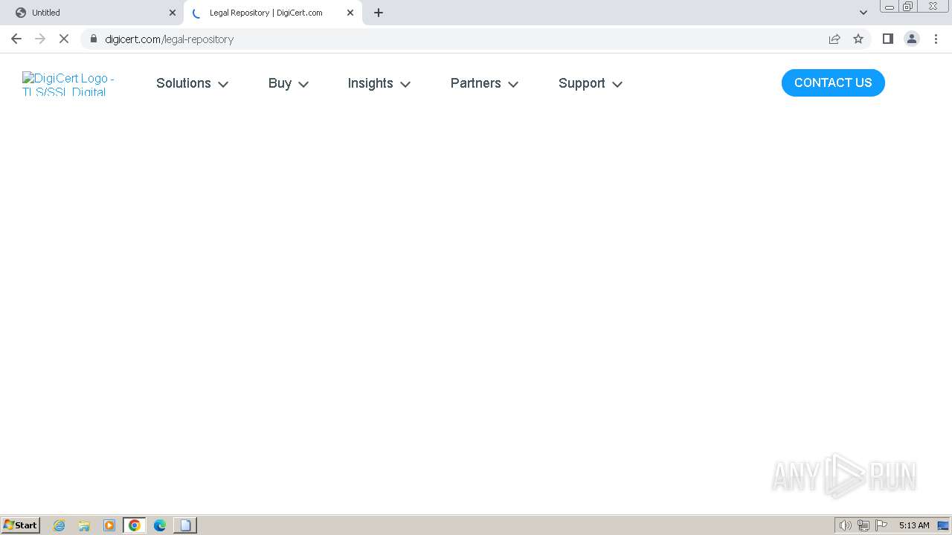Viewport: 952px width, 535px height.
Task: Open the Buy menu
Action: pyautogui.click(x=280, y=83)
